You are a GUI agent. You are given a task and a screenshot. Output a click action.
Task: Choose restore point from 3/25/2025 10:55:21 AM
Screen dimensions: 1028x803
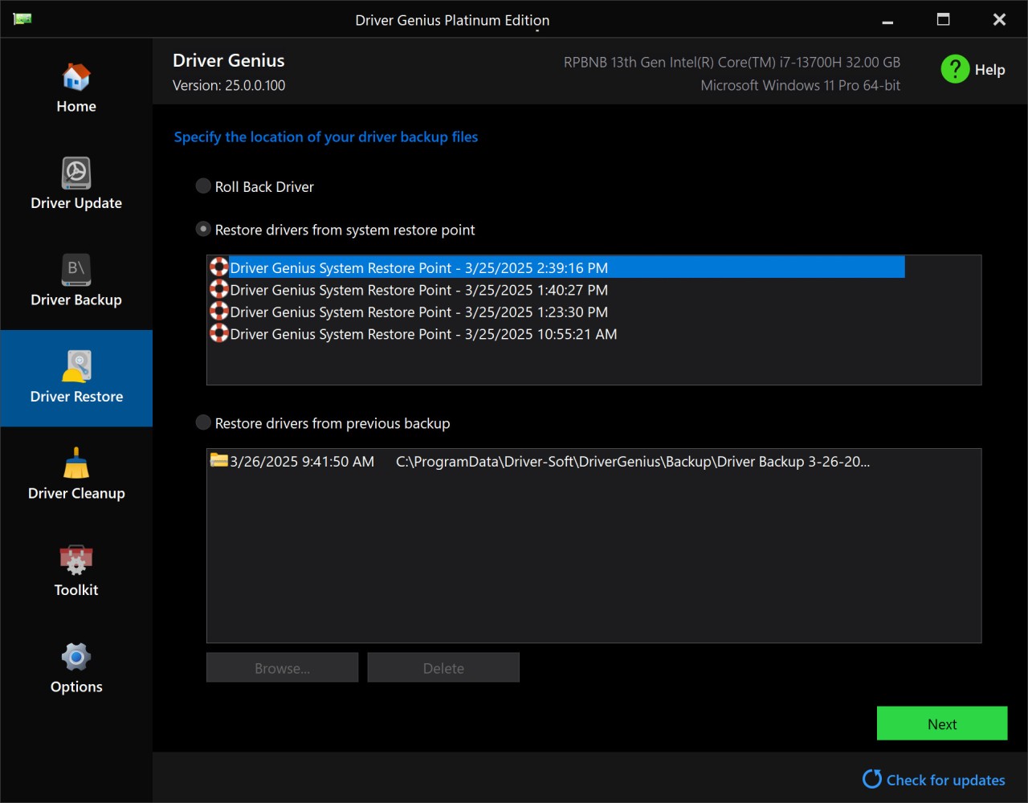423,334
